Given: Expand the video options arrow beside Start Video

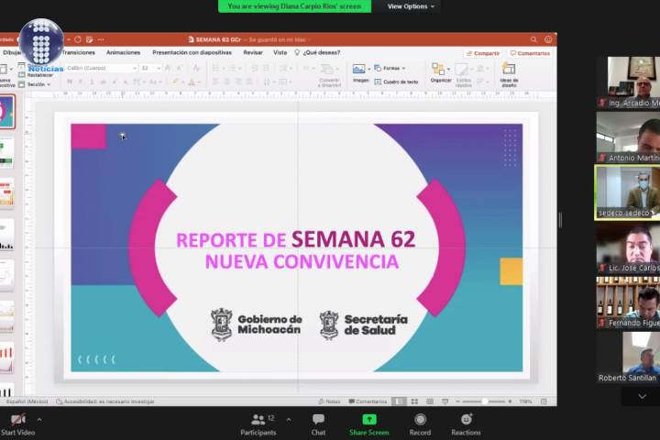Looking at the screenshot, I should point(38,419).
